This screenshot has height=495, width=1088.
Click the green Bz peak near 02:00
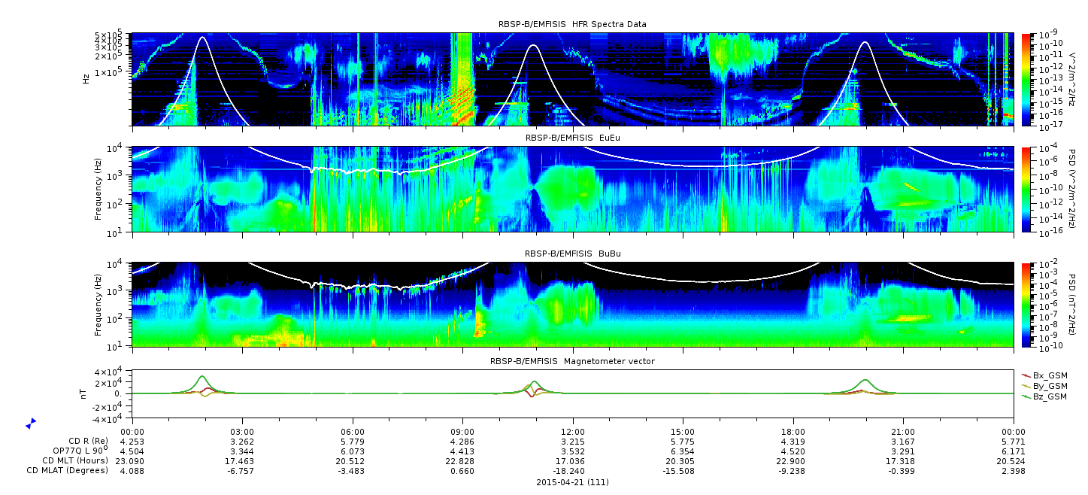pyautogui.click(x=202, y=376)
